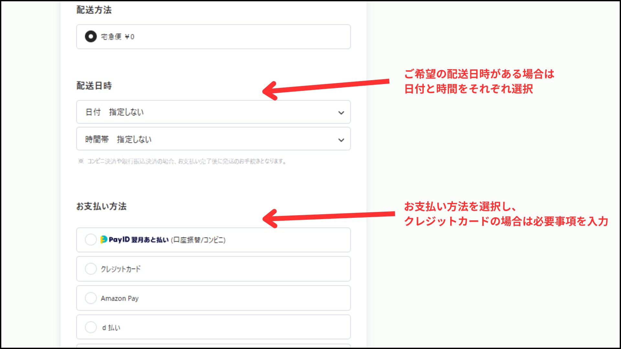The image size is (621, 349).
Task: Click the (口座振替/コンビニ) text in PayID row
Action: point(198,240)
